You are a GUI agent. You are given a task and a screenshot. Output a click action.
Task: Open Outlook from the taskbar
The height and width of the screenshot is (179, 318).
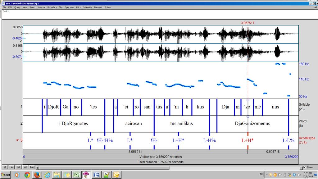(117, 175)
